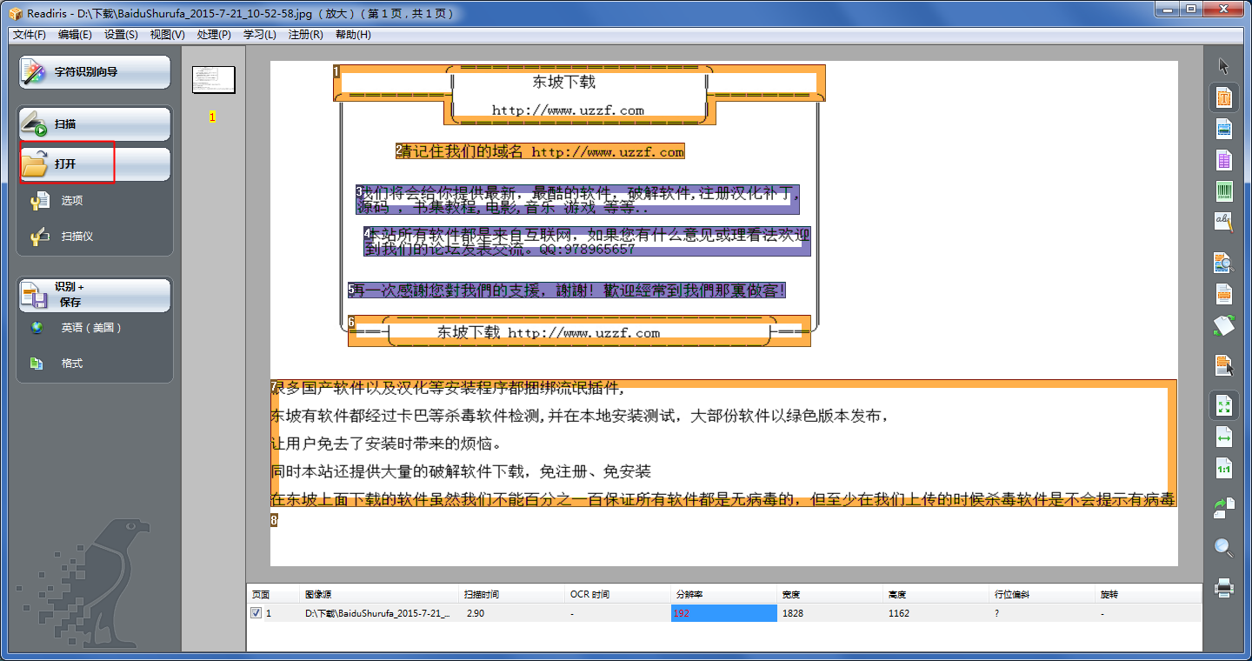The image size is (1252, 661).
Task: Toggle the page 1 checkbox in table
Action: pos(256,613)
